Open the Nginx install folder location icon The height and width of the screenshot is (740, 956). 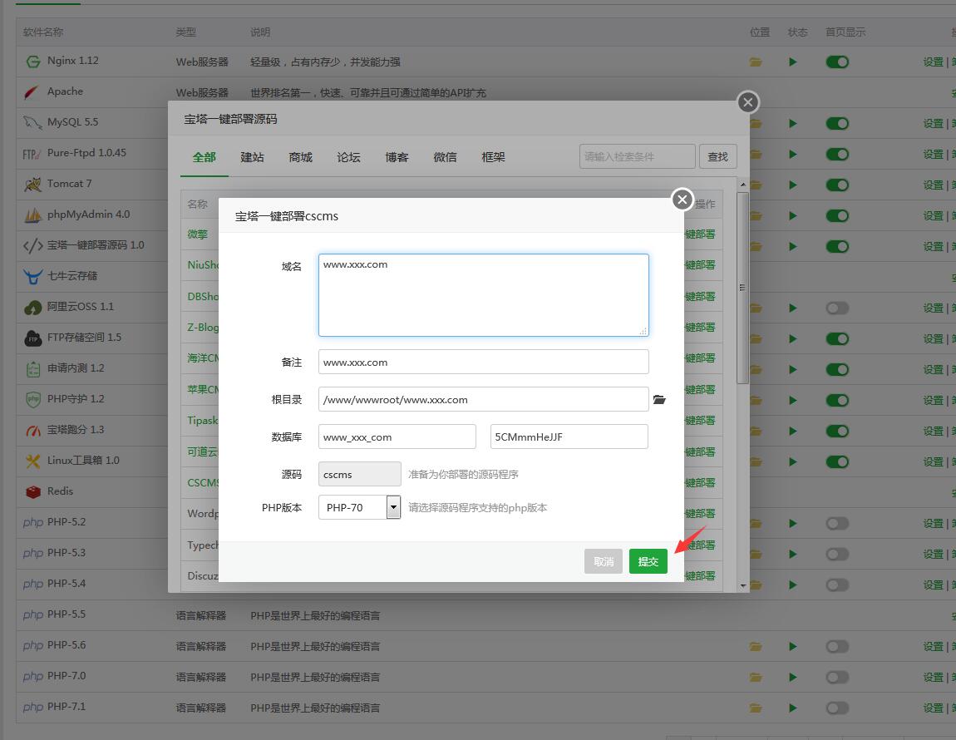point(756,62)
